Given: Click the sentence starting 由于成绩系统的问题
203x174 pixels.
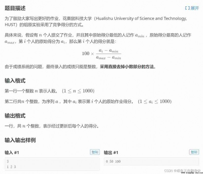Looking at the screenshot, I should 80,67.
